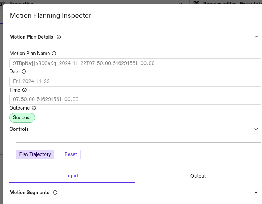
Task: Toggle the Motion Segments section chevron
Action: pos(256,193)
